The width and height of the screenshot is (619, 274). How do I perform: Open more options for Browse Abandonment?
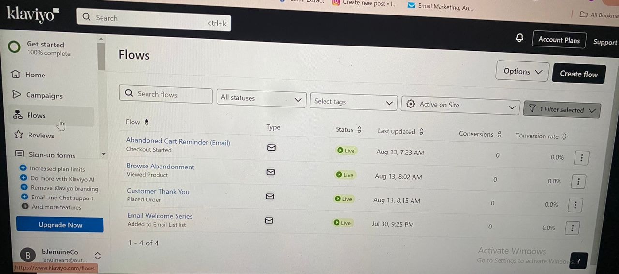coord(578,182)
